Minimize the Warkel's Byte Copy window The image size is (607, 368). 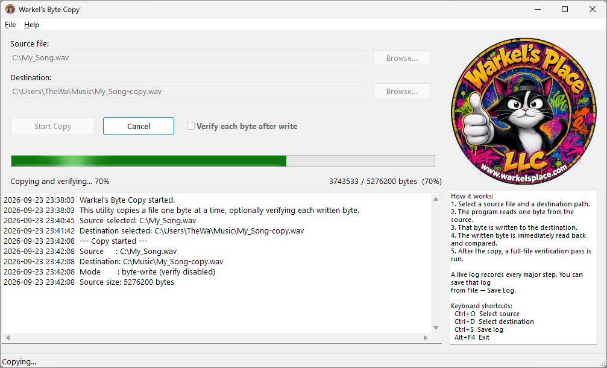tap(537, 9)
